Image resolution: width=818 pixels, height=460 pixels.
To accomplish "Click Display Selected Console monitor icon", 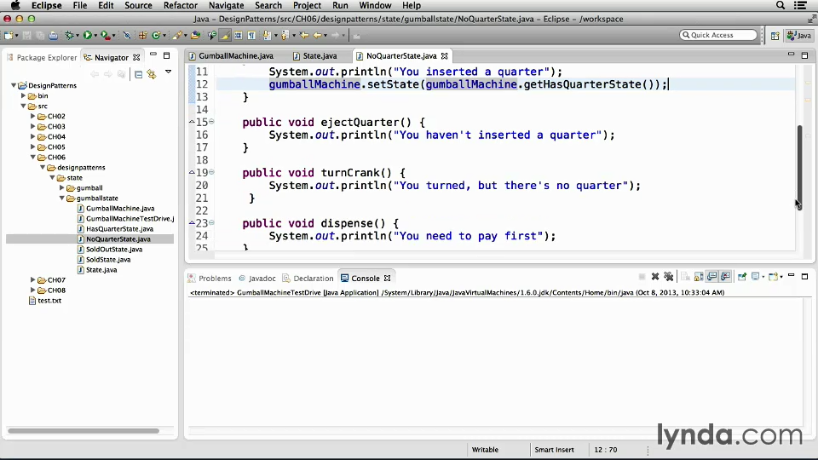I will pyautogui.click(x=756, y=276).
